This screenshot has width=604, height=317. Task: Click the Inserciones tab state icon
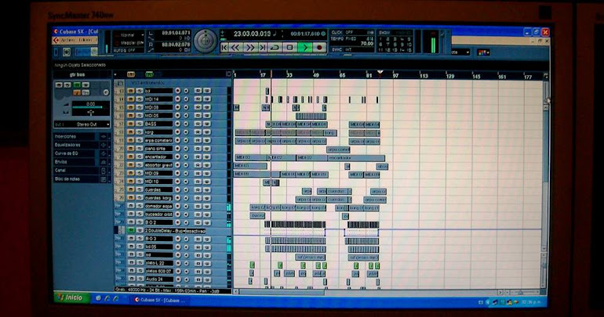104,136
